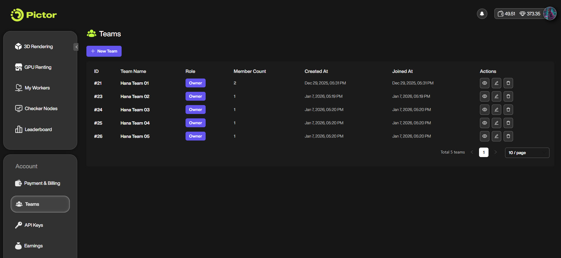
Task: Open the 10 / page size dropdown
Action: (527, 153)
